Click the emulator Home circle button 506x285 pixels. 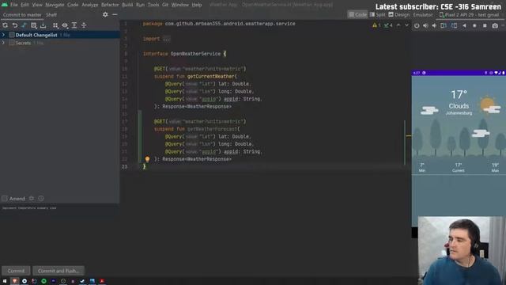coord(474,25)
